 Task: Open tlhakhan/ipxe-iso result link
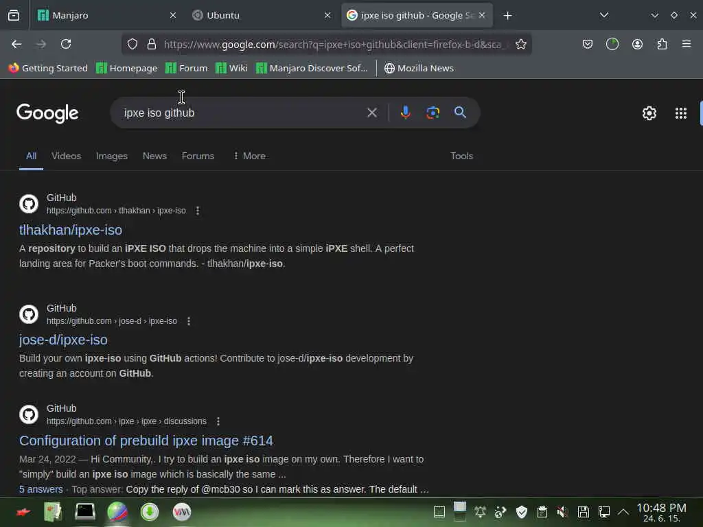click(x=71, y=230)
